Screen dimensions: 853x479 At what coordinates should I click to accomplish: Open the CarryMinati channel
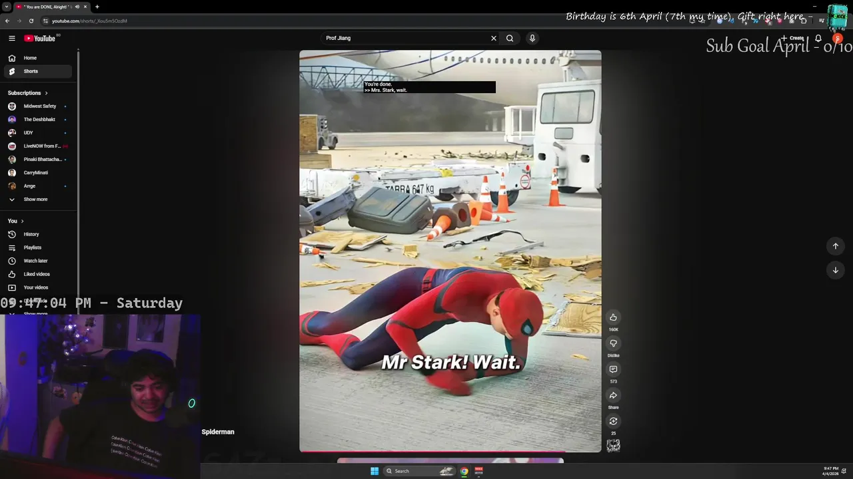coord(37,173)
